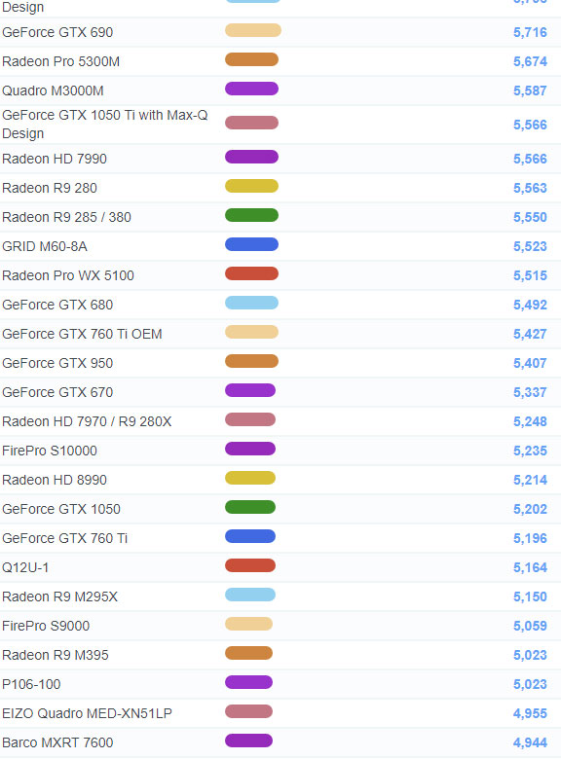Click the green bar for Radeon R9 285 / 380
The width and height of the screenshot is (561, 759).
pyautogui.click(x=251, y=215)
